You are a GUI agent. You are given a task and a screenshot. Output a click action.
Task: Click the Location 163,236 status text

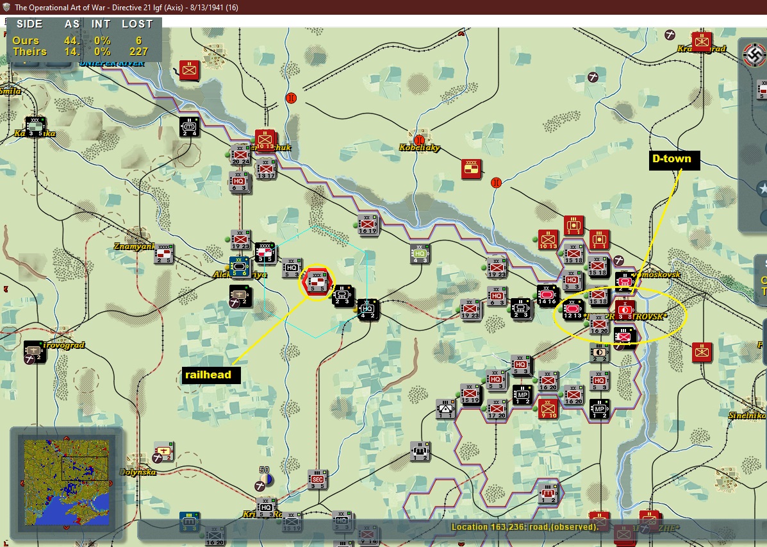point(524,527)
